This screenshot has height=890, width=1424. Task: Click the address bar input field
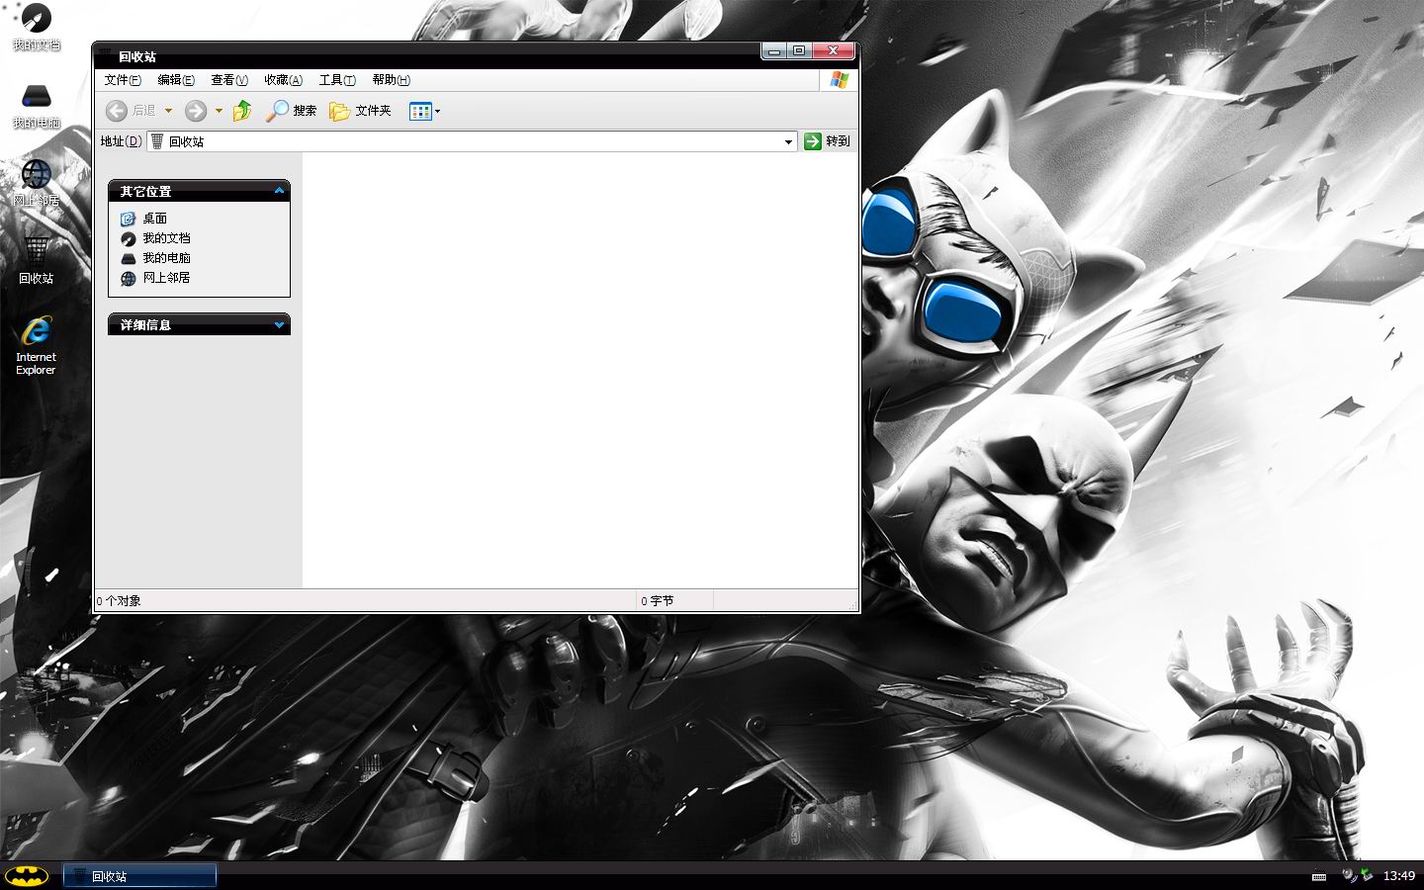pos(472,141)
